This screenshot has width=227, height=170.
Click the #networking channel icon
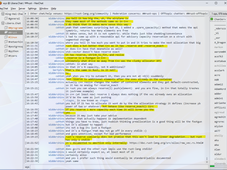click(6, 41)
